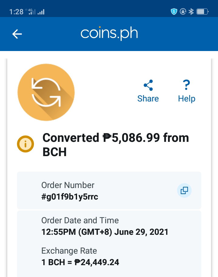The height and width of the screenshot is (277, 218).
Task: Open Help with the question mark icon
Action: click(x=186, y=85)
